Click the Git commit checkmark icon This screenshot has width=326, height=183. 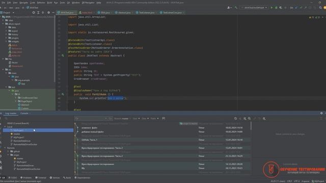[x=301, y=8]
